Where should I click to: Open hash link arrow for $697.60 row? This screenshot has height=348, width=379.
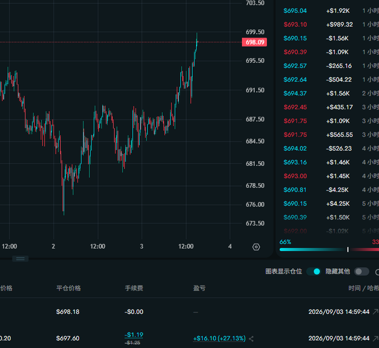pyautogui.click(x=375, y=339)
